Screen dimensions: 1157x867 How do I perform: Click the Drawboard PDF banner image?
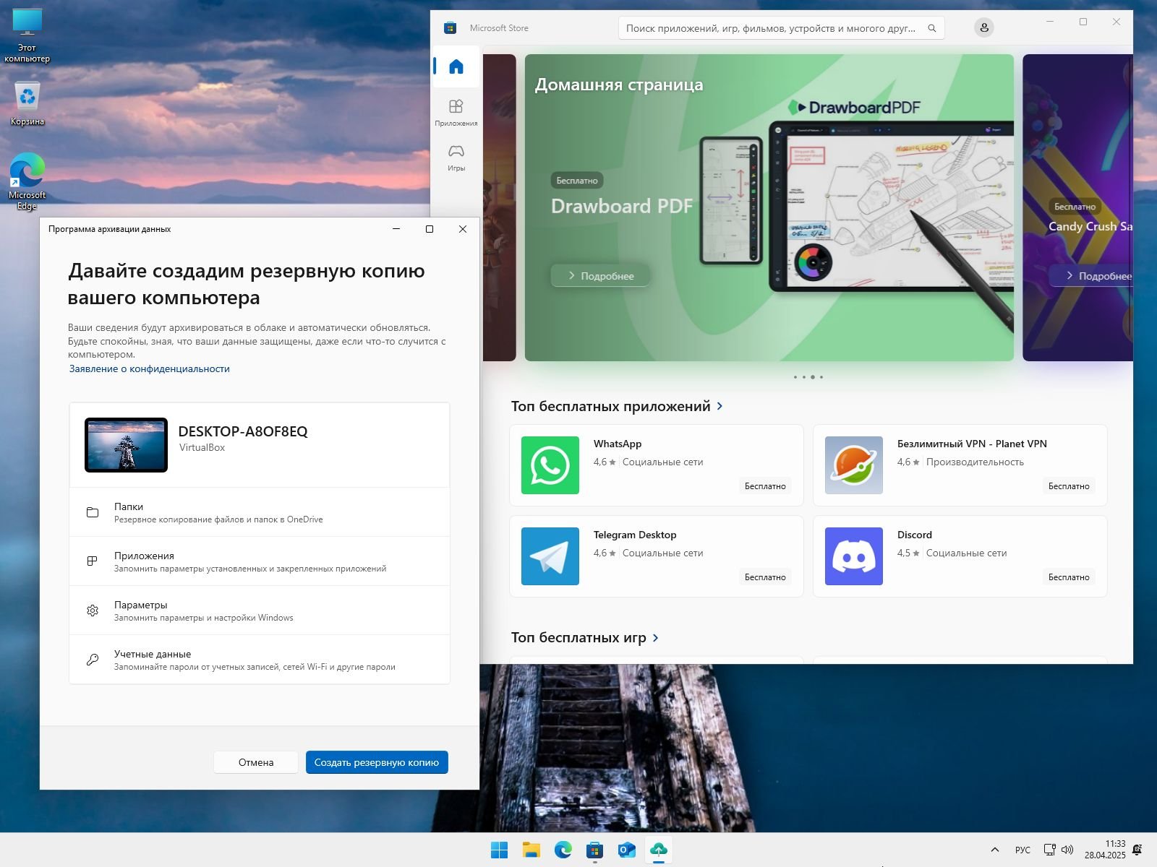tap(769, 207)
